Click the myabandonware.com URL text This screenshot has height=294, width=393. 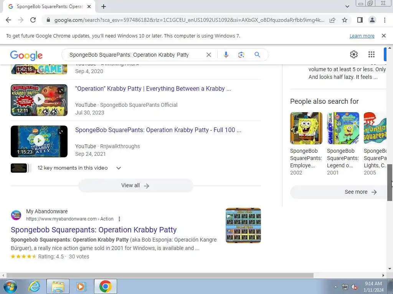[x=70, y=219]
